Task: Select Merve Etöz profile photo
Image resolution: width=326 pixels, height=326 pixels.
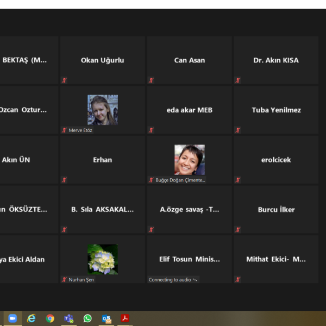Action: [x=103, y=110]
